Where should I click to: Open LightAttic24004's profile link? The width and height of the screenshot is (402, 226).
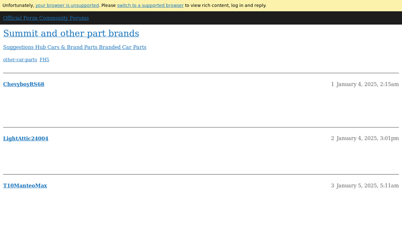point(26,139)
